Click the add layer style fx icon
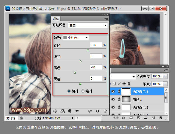 click(x=123, y=118)
